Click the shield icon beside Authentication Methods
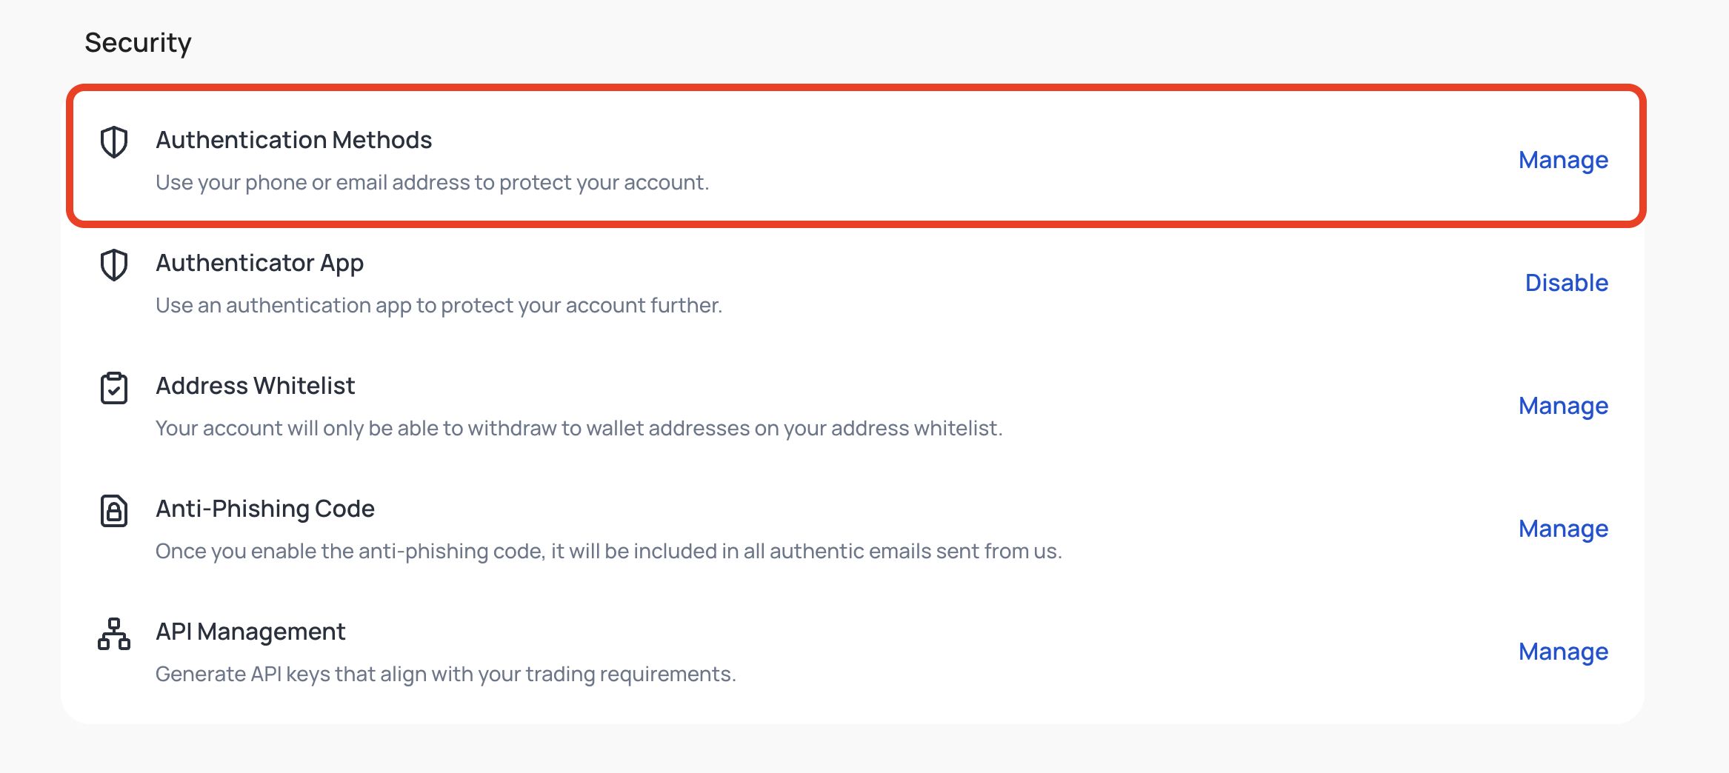Viewport: 1729px width, 773px height. [x=114, y=143]
